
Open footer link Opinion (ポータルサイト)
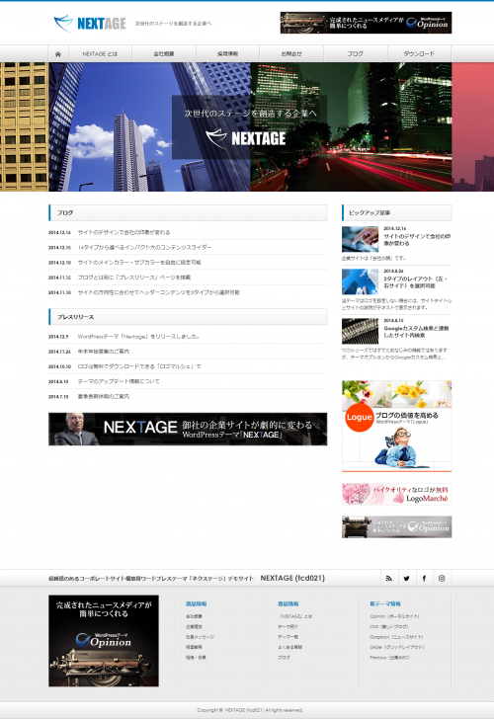(x=394, y=616)
